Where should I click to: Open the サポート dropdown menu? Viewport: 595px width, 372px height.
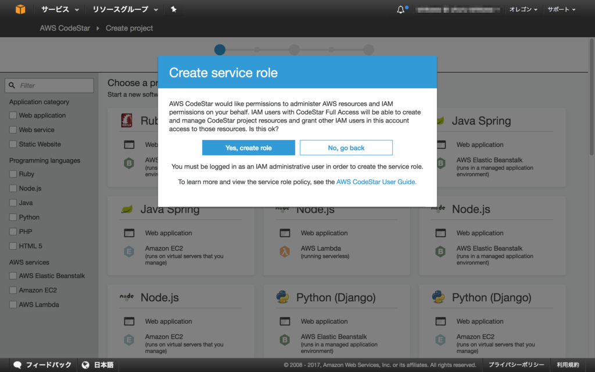tap(561, 9)
